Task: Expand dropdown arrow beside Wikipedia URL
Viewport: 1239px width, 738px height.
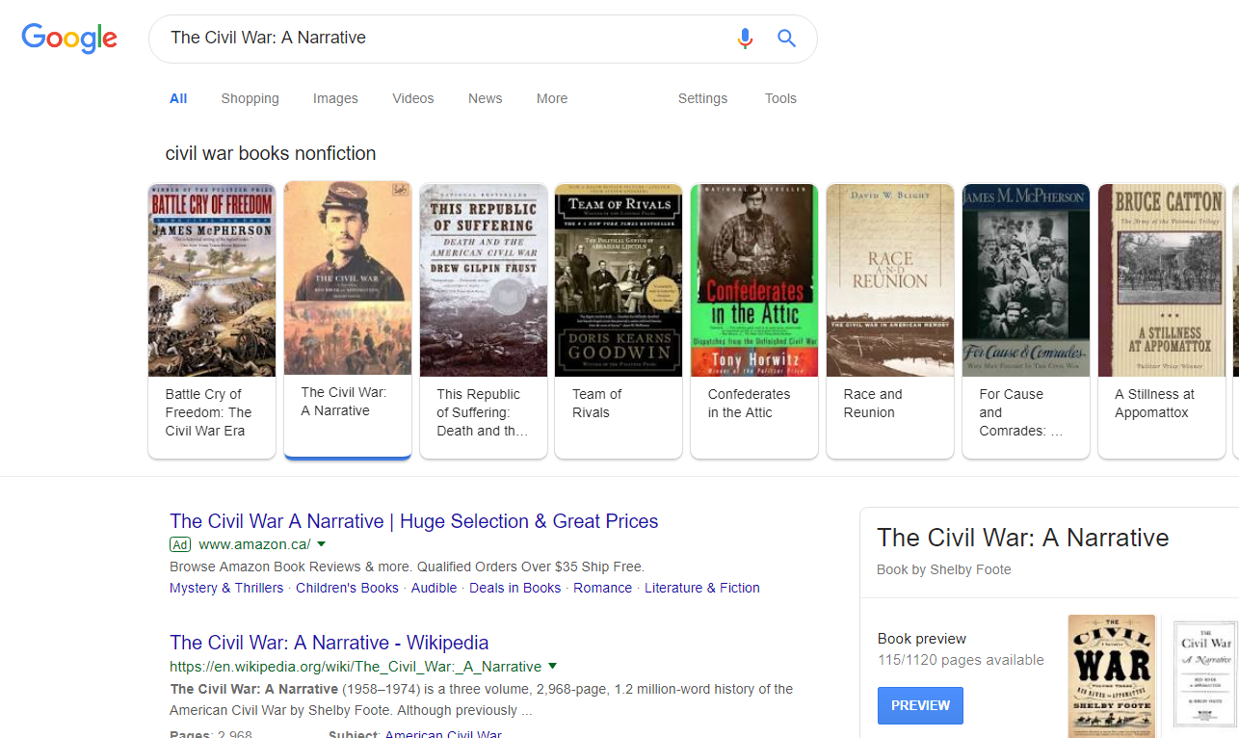Action: (x=552, y=666)
